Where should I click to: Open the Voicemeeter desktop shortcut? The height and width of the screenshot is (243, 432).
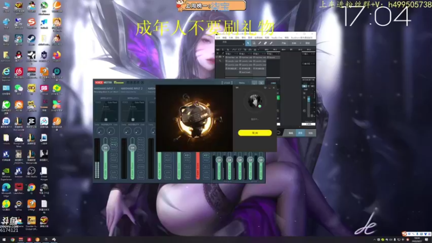31,72
